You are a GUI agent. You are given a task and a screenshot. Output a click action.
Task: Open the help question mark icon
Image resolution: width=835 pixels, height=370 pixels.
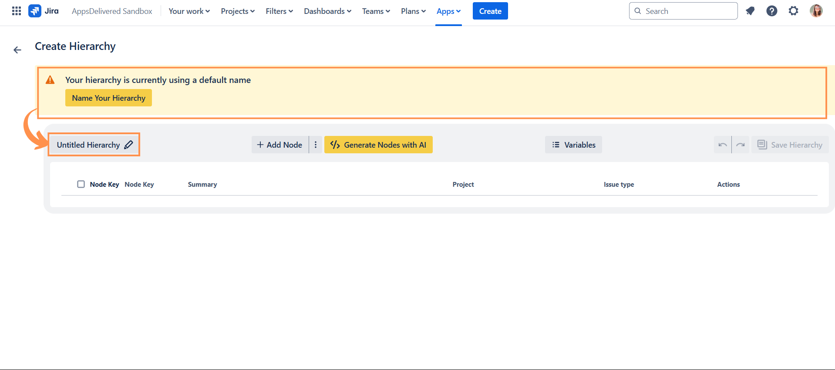(x=771, y=11)
